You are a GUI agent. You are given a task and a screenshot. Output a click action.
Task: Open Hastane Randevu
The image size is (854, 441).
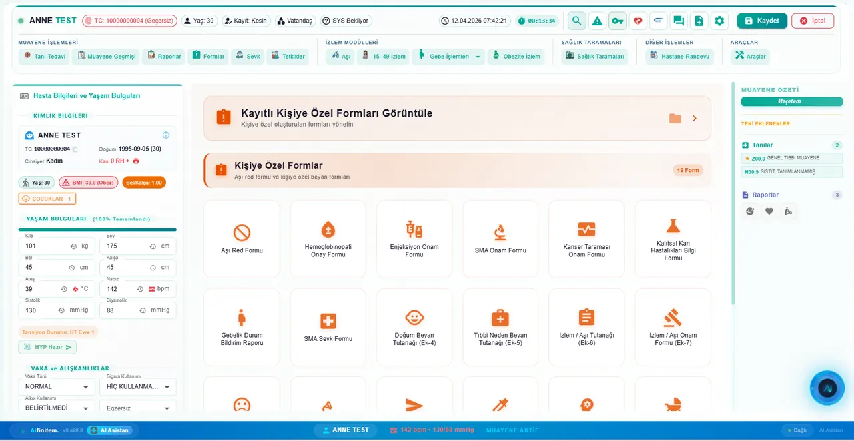pos(679,57)
